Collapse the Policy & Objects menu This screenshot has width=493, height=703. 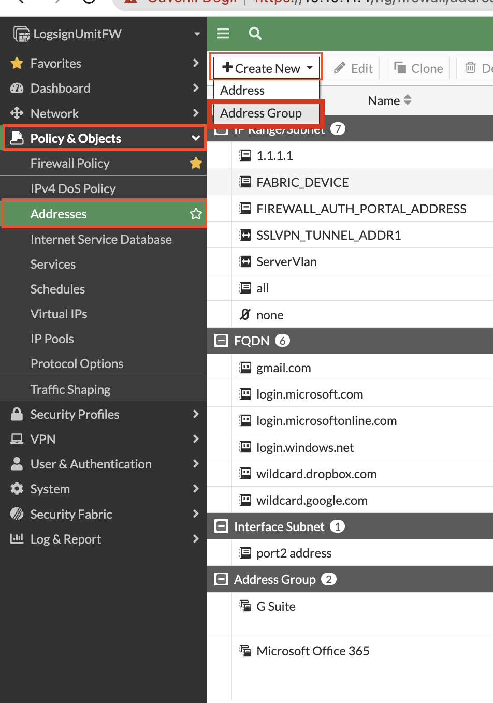196,138
